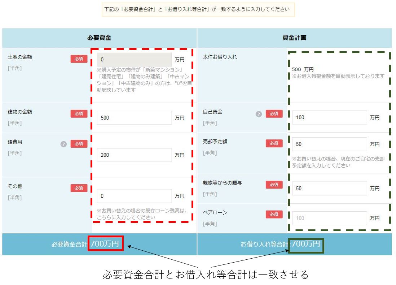The width and height of the screenshot is (396, 285).
Task: Click the 必須 badge for 土地の金額
Action: pos(79,59)
